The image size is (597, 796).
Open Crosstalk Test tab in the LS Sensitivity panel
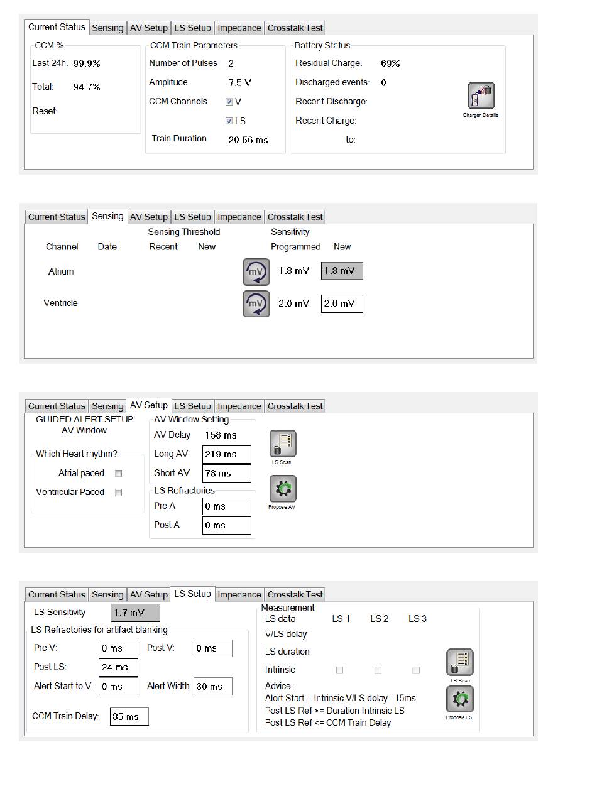tap(295, 594)
